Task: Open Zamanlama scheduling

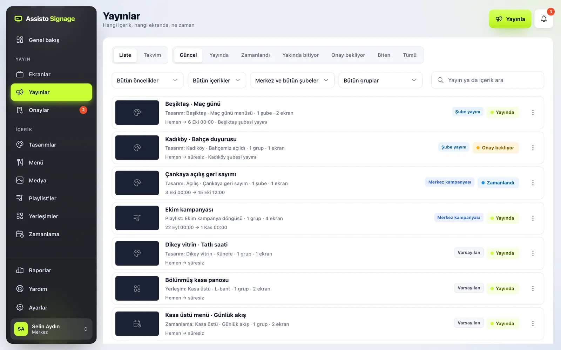Action: click(x=51, y=234)
